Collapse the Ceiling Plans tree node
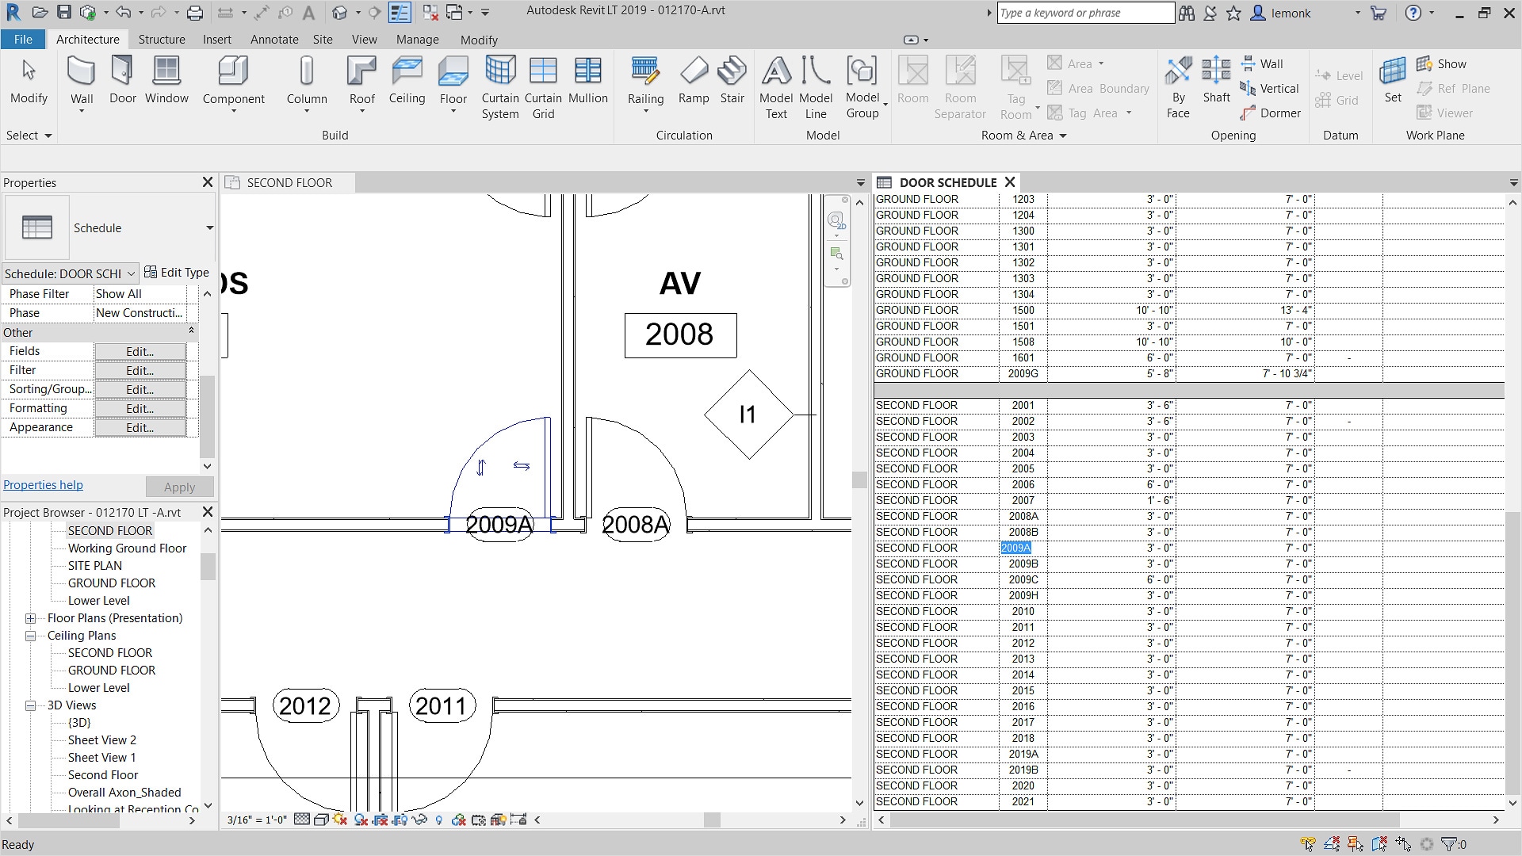This screenshot has width=1522, height=856. pyautogui.click(x=30, y=636)
